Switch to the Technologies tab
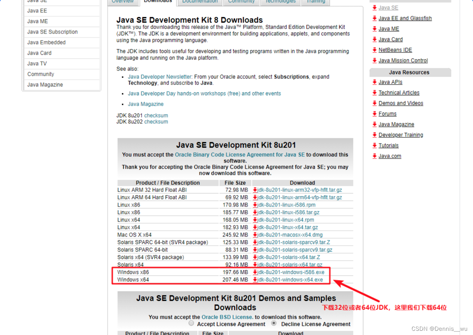Image resolution: width=473 pixels, height=335 pixels. tap(281, 2)
